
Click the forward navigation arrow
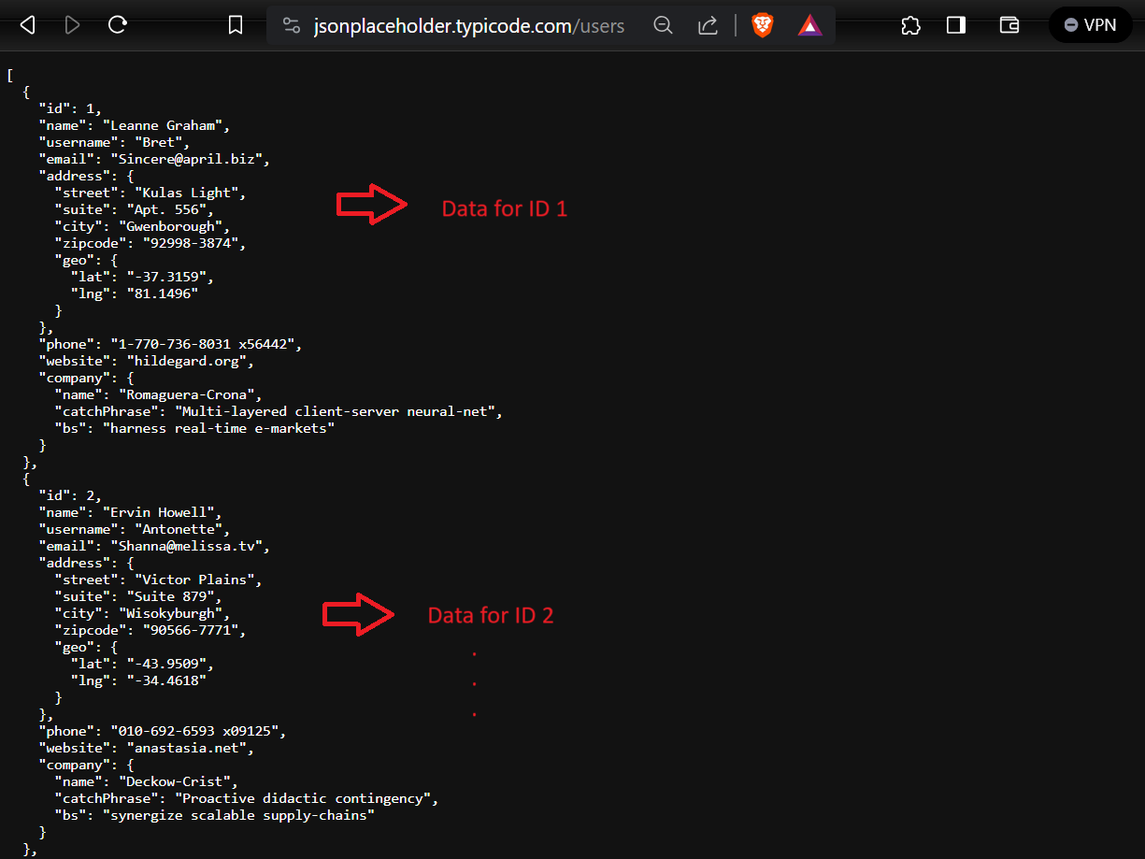coord(72,25)
